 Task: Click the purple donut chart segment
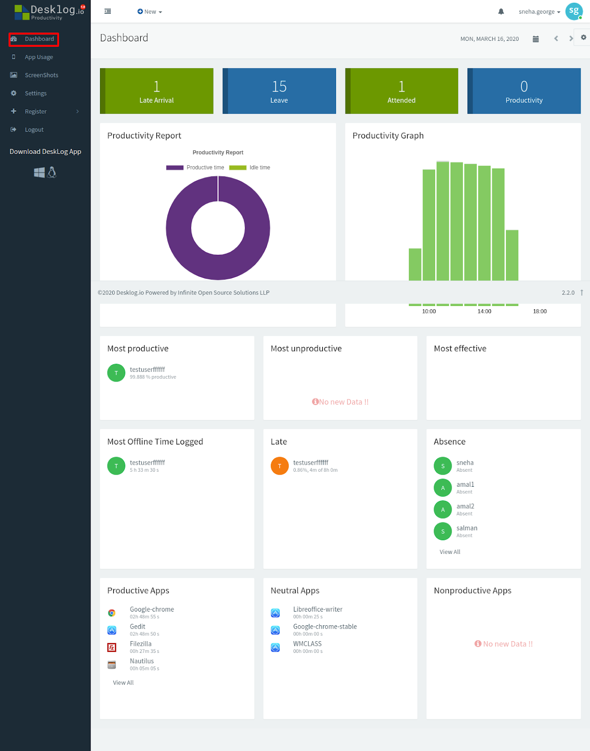click(x=178, y=228)
